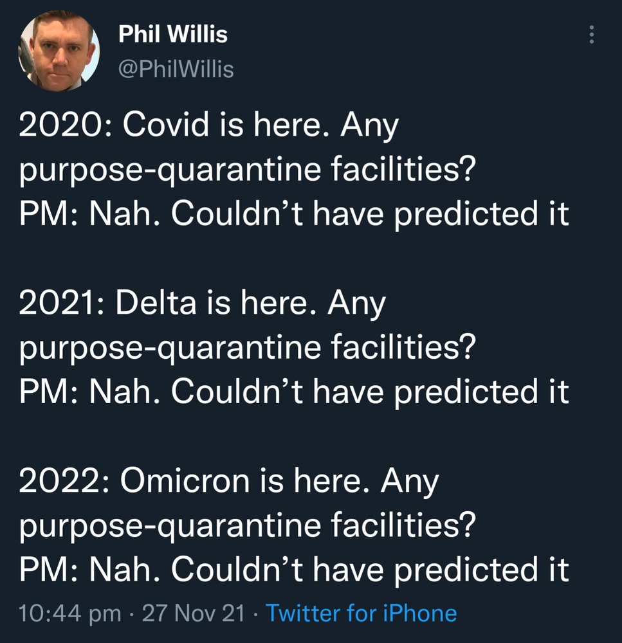Click the word iPhone in the source label
The image size is (622, 643).
pos(419,613)
